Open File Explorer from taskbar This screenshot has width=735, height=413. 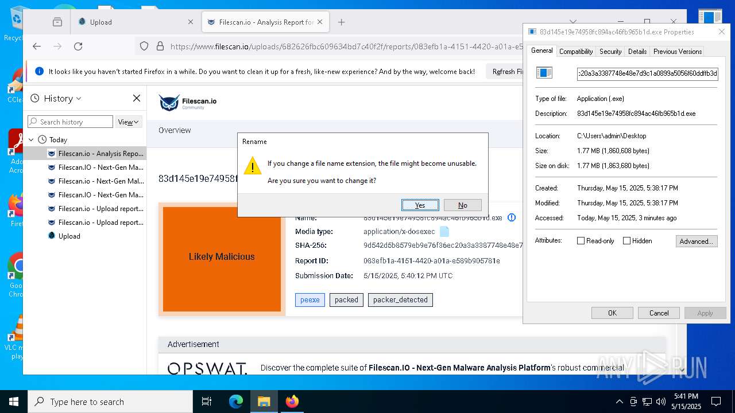(x=264, y=402)
